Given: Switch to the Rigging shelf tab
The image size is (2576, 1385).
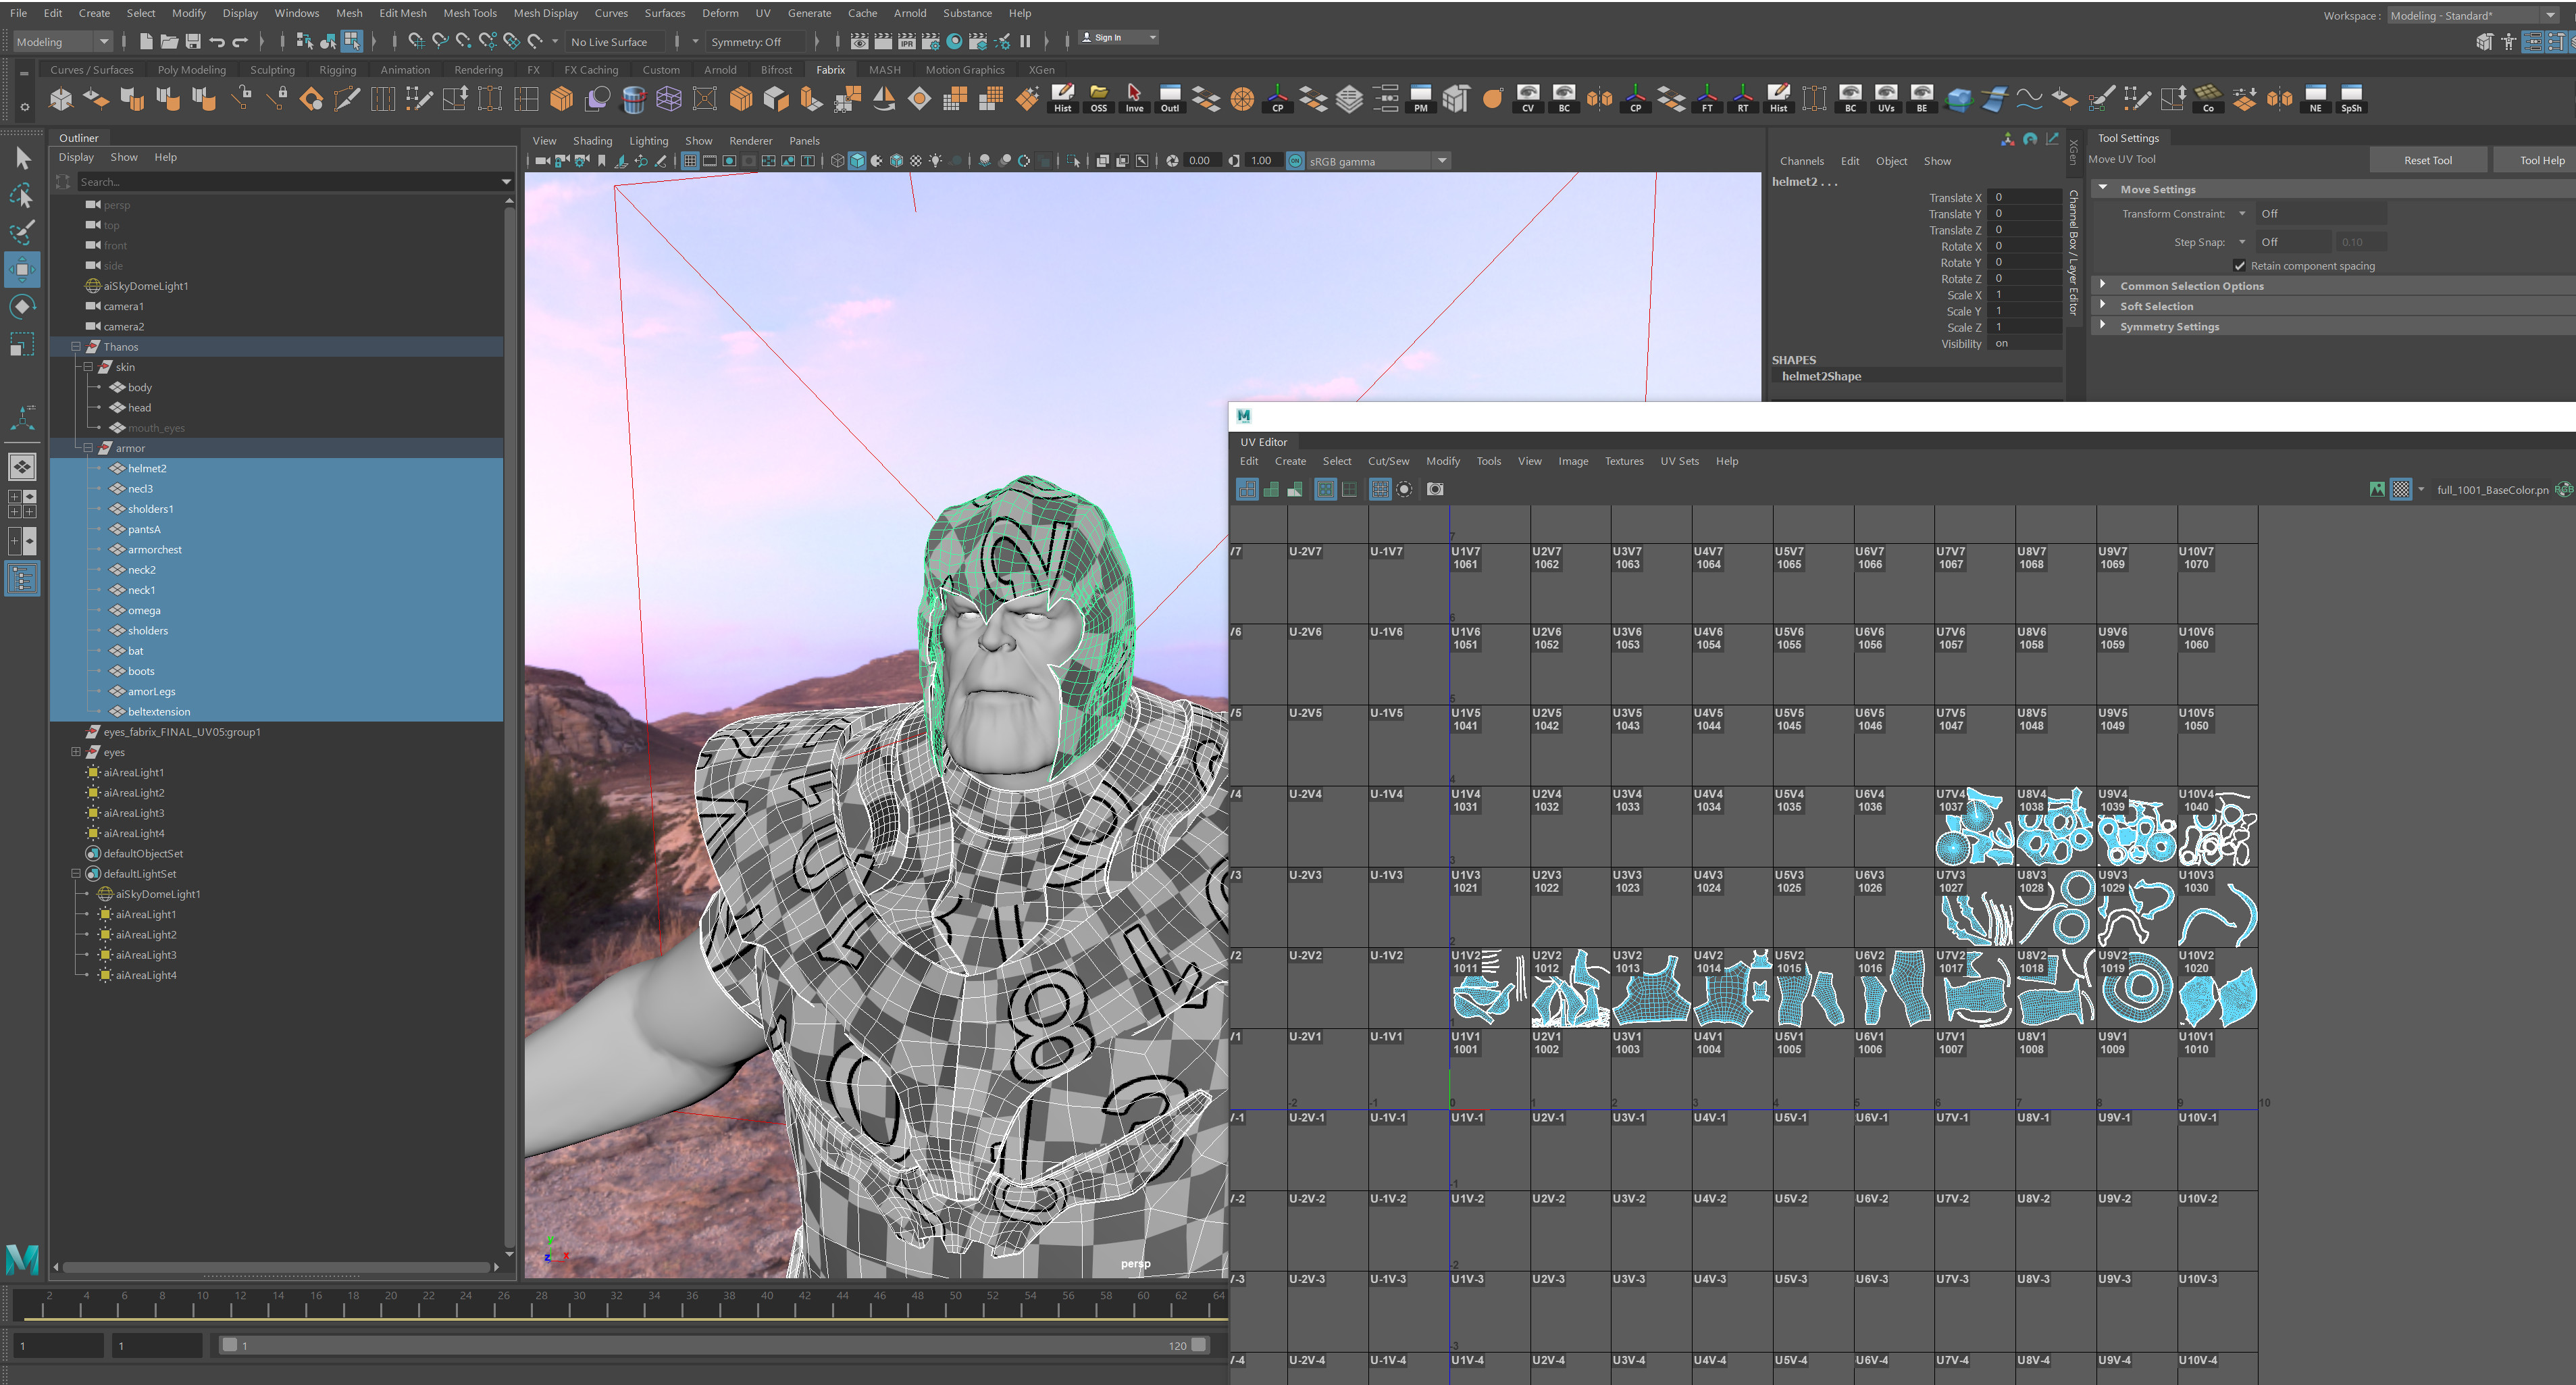Looking at the screenshot, I should click(x=337, y=69).
